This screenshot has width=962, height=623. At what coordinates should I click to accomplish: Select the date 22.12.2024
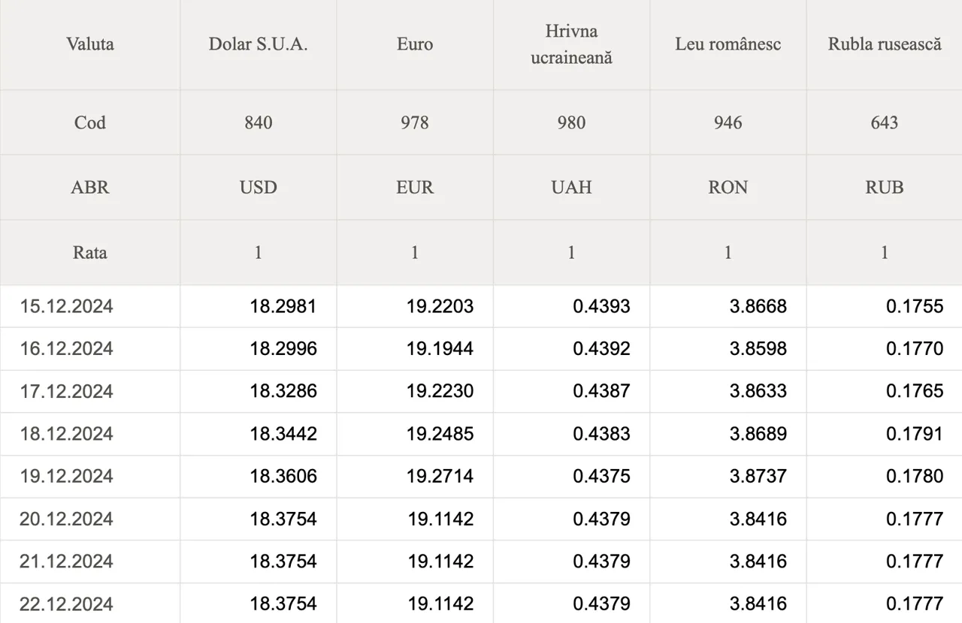(66, 604)
